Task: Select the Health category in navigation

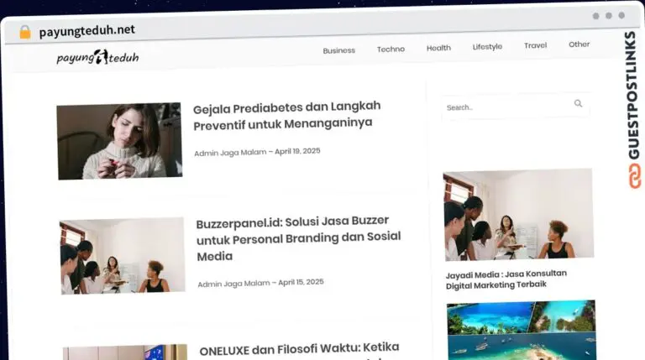Action: click(438, 49)
